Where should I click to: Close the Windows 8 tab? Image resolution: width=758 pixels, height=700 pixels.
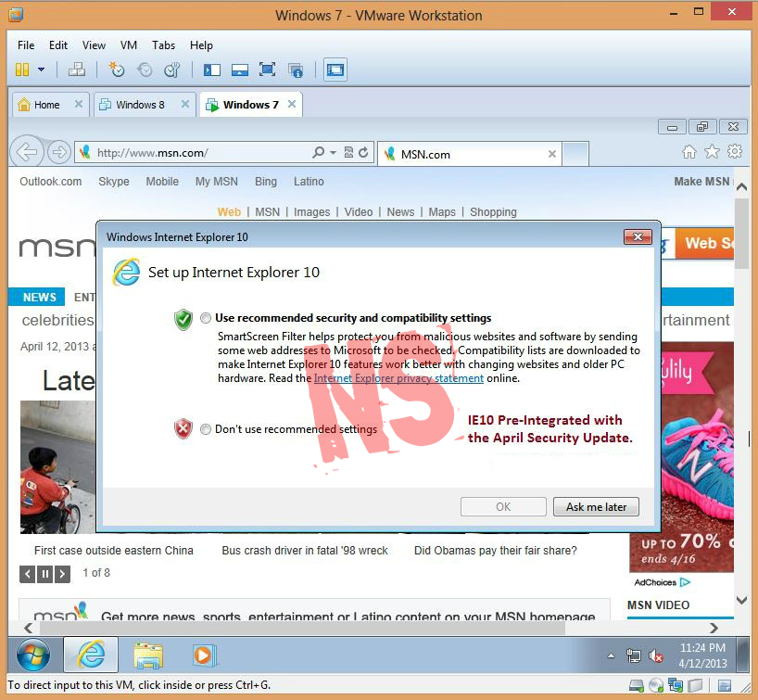click(184, 104)
